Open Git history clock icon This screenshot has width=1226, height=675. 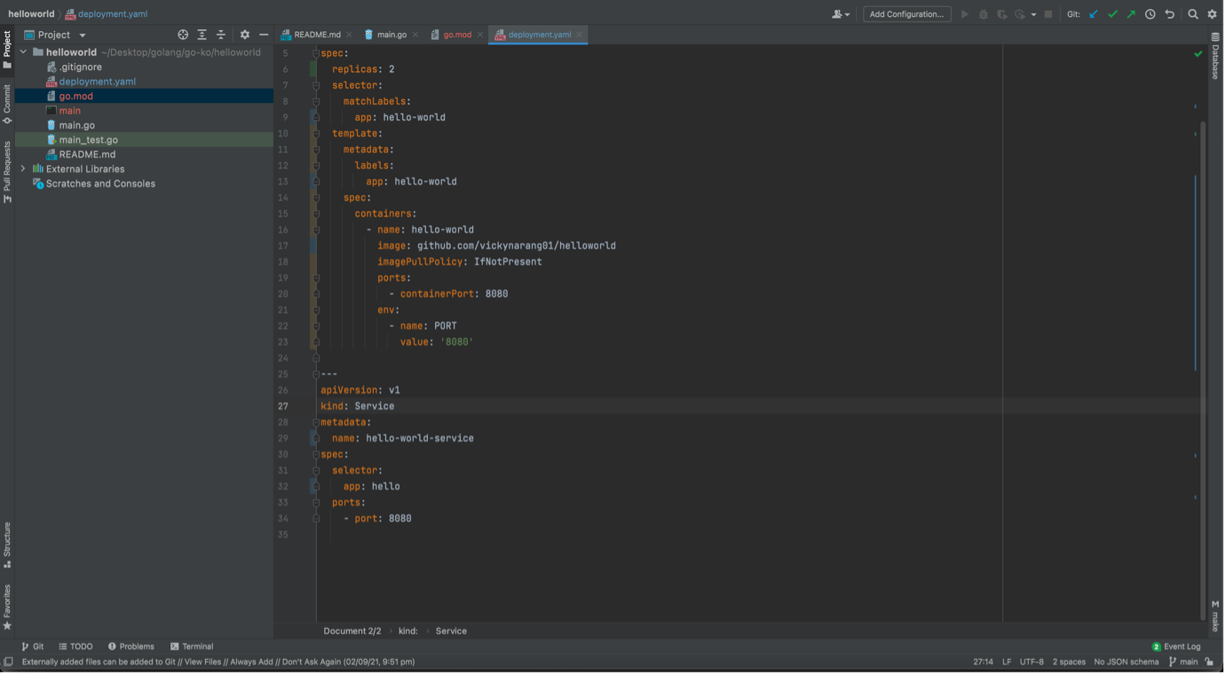(x=1151, y=14)
